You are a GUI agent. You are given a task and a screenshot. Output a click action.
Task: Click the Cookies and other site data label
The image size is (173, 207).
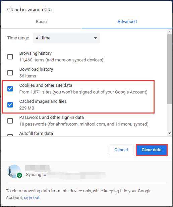click(46, 85)
